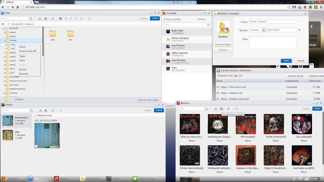Select Darth Vader in the contacts list
This screenshot has width=324, height=182.
(x=187, y=32)
